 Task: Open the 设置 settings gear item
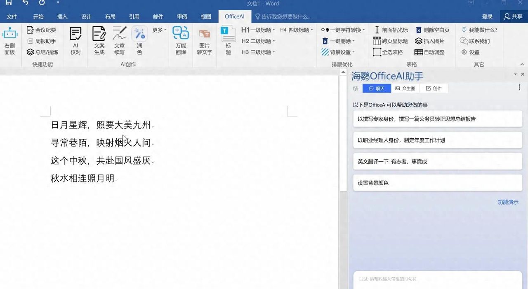470,52
